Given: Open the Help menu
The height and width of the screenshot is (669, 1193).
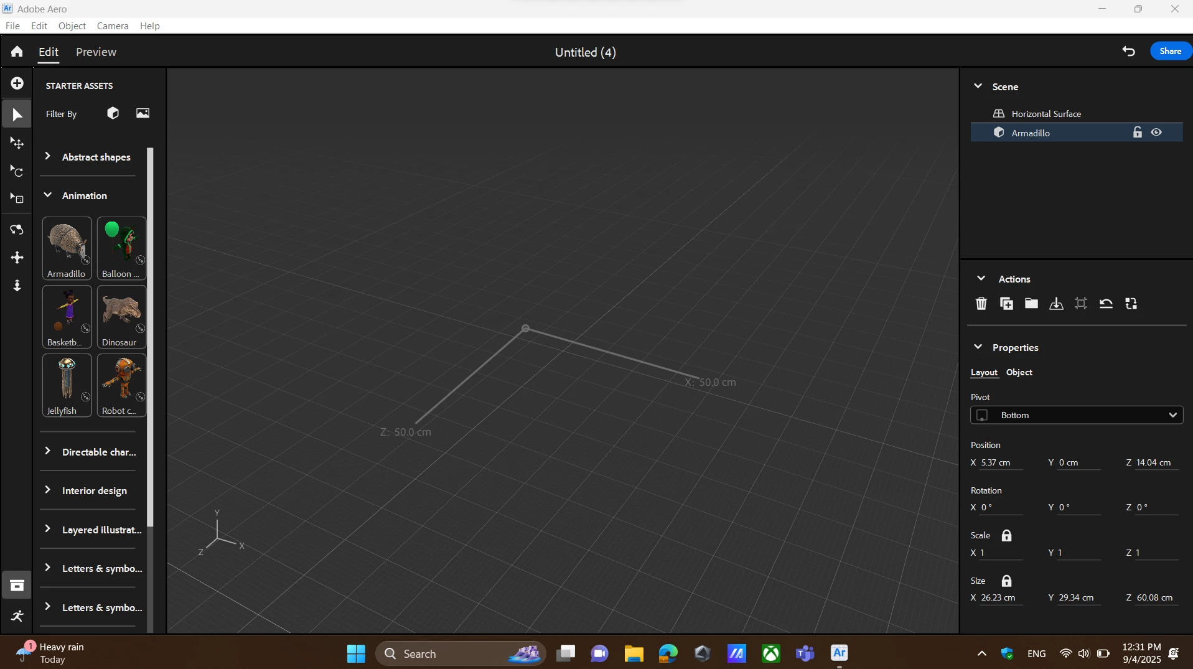Looking at the screenshot, I should 150,26.
